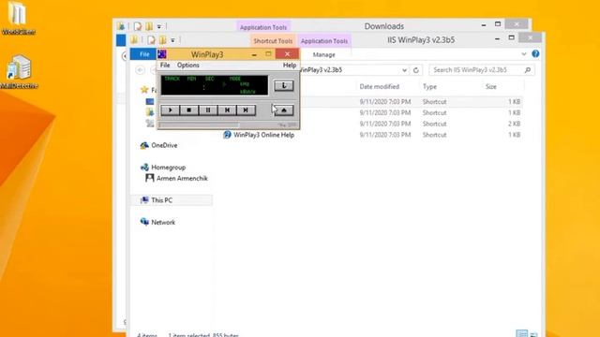The width and height of the screenshot is (600, 337).
Task: Click the WinPlay3 eject button
Action: (284, 110)
